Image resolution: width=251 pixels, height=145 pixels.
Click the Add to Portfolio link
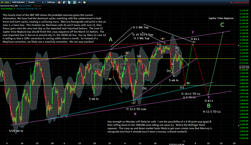point(25,6)
